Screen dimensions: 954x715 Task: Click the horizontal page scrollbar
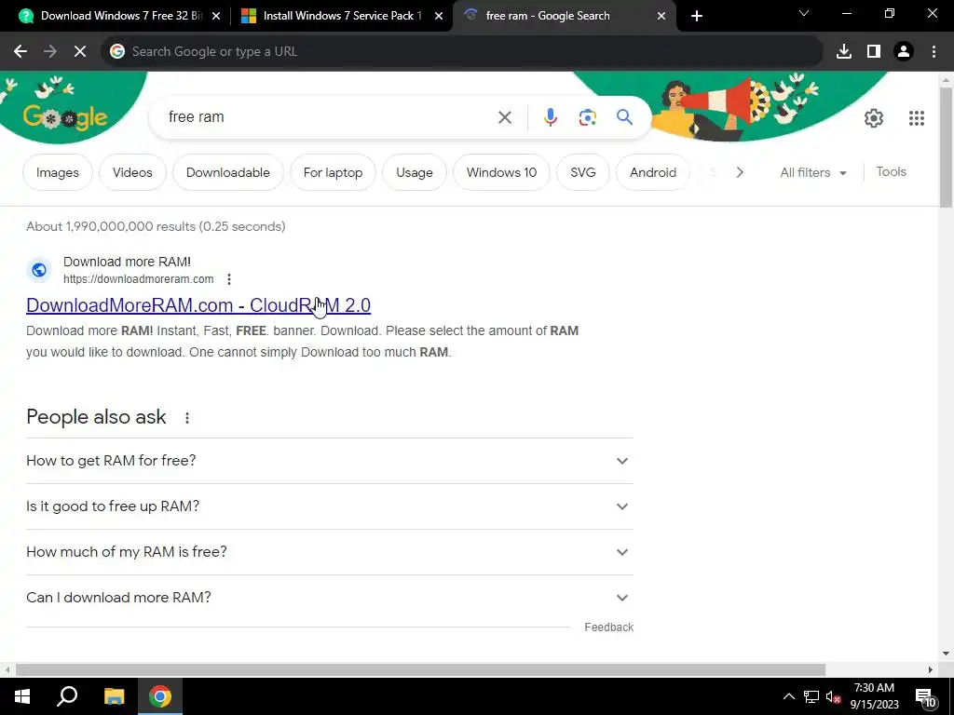(x=420, y=669)
